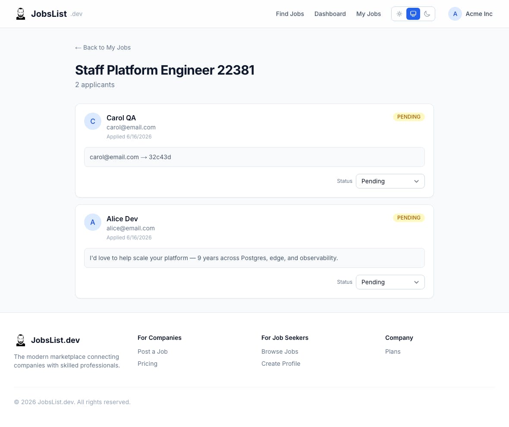Image resolution: width=509 pixels, height=427 pixels.
Task: Open Alice Dev's Status dropdown
Action: 390,282
